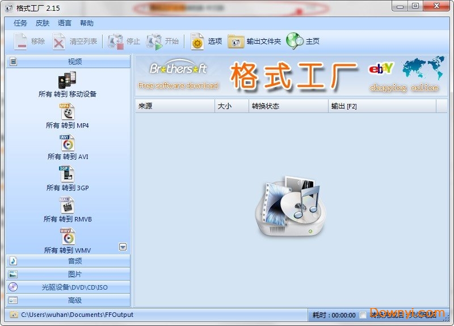Toggle the shutdown after conversion checkbox
Screen dimensions: 454x326
(x=363, y=315)
